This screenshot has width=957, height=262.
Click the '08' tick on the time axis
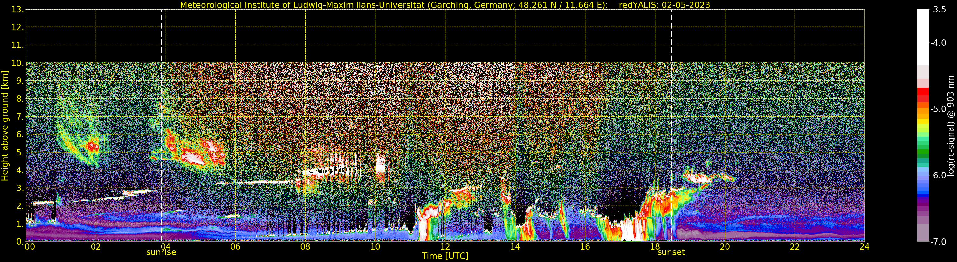point(305,246)
